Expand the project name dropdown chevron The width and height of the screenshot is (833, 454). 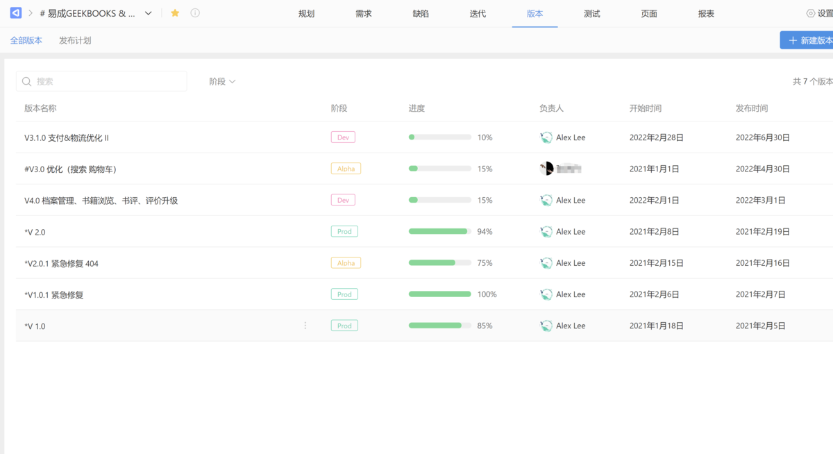tap(149, 13)
